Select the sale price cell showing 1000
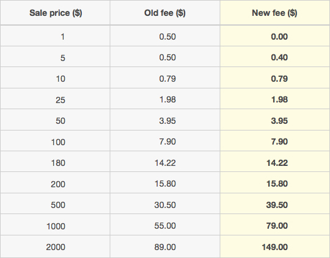The height and width of the screenshot is (258, 330). pyautogui.click(x=56, y=226)
